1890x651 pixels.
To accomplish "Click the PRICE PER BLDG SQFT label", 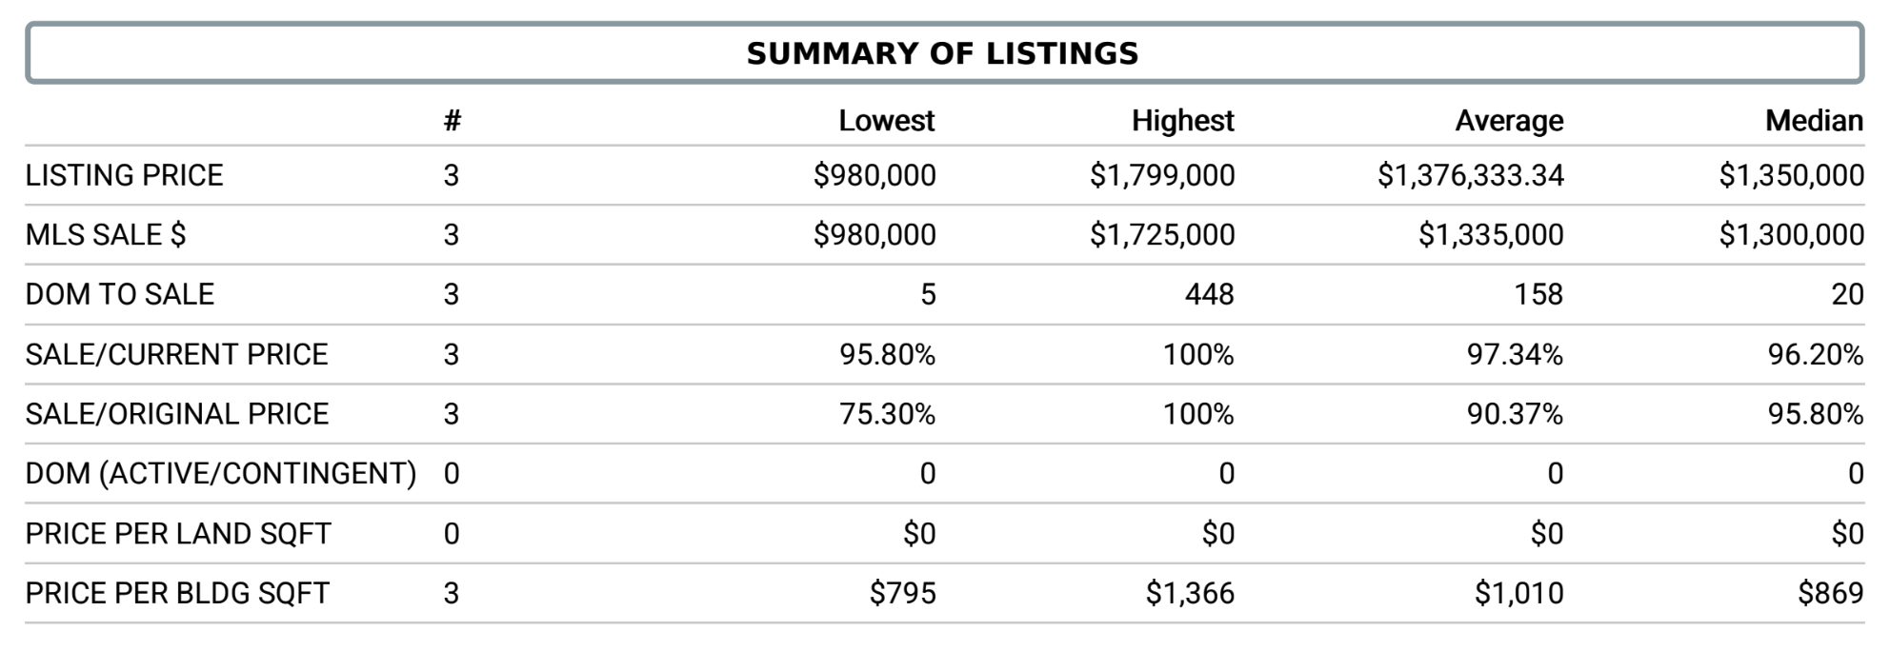I will (177, 593).
